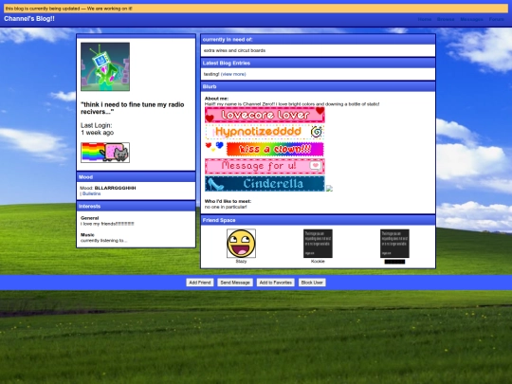Click the Who I'd like to meet label
Image resolution: width=512 pixels, height=384 pixels.
coord(228,201)
